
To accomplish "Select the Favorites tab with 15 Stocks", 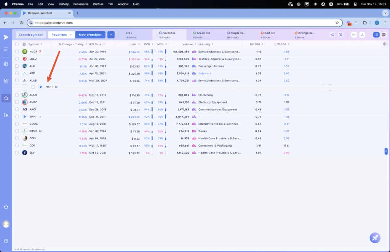I will (169, 35).
